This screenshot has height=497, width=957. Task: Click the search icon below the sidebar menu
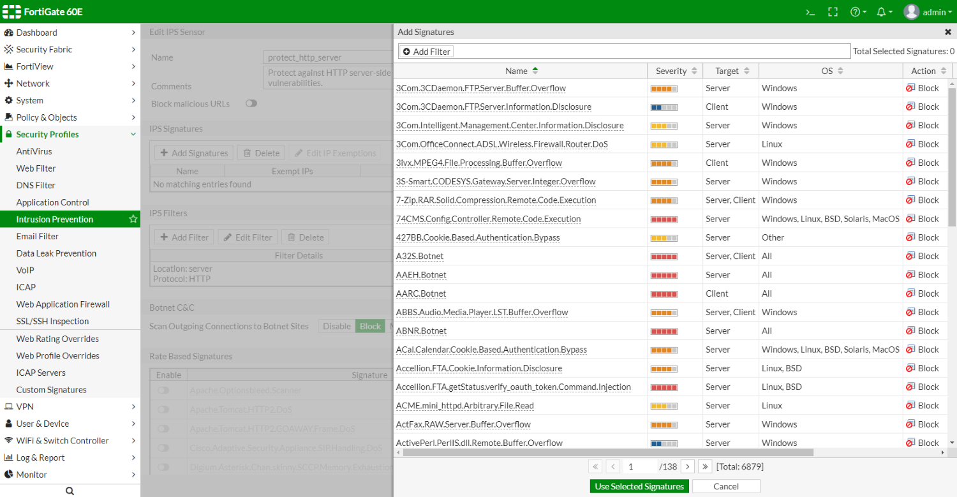pos(70,490)
